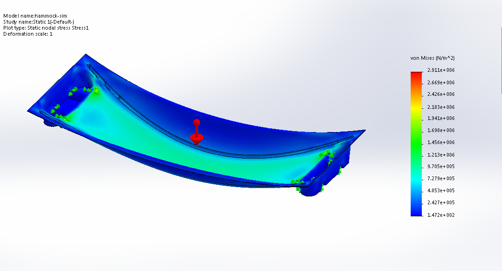The height and width of the screenshot is (271, 502).
Task: Click the legend value 1.941e+006
Action: 441,118
